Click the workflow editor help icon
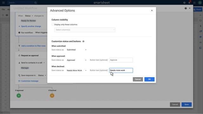This screenshot has width=203, height=114. point(186,8)
